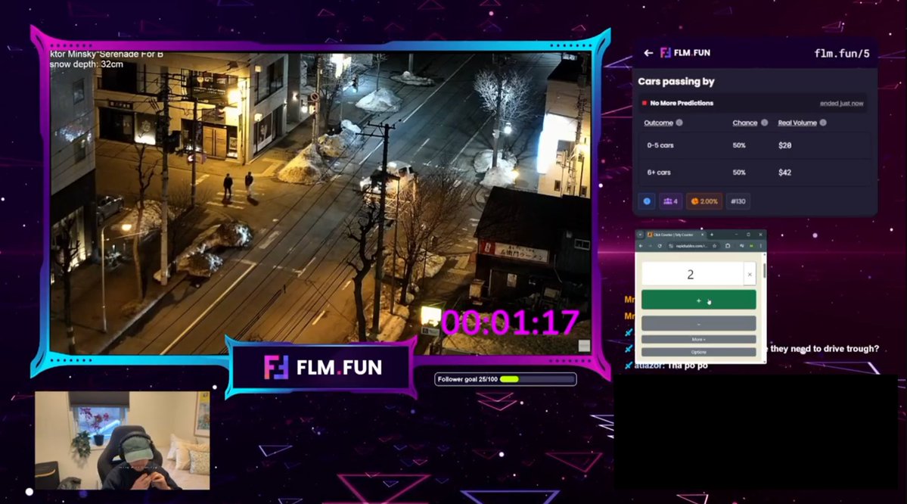Click the No More Predictions status label
Viewport: 907px width, 504px height.
click(x=682, y=103)
